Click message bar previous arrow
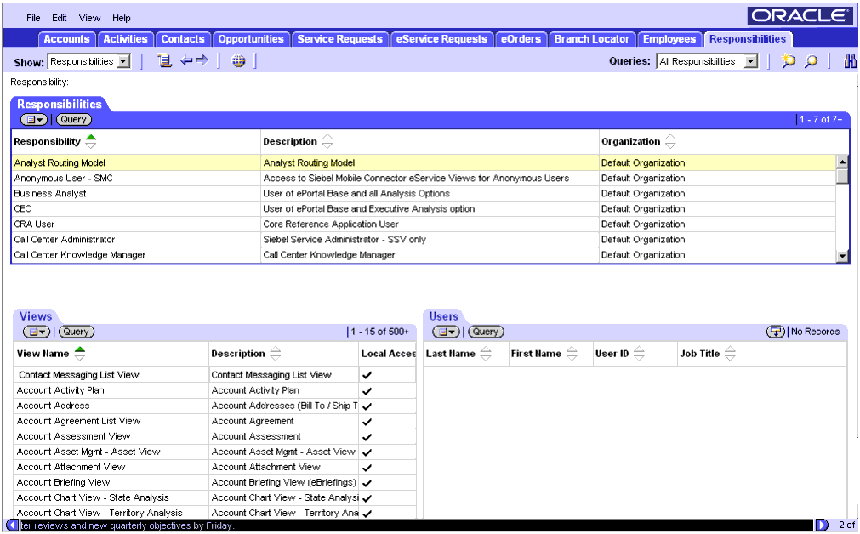 (x=12, y=525)
